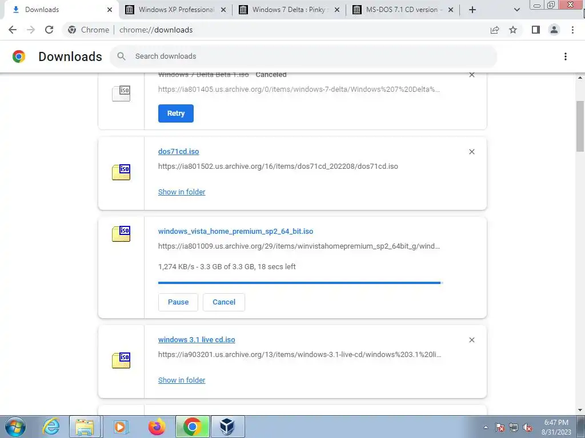Screen dimensions: 585x438
Task: Retry the canceled Windows 7 Delta download
Action: [x=176, y=113]
